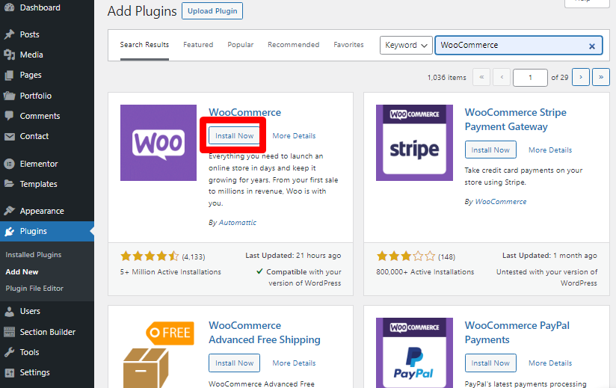Click the Templates folder icon
The height and width of the screenshot is (388, 616).
click(x=9, y=184)
